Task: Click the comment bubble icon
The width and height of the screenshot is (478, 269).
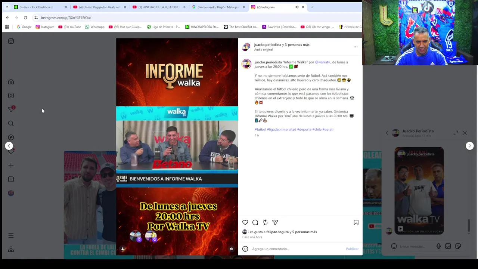Action: click(x=255, y=222)
